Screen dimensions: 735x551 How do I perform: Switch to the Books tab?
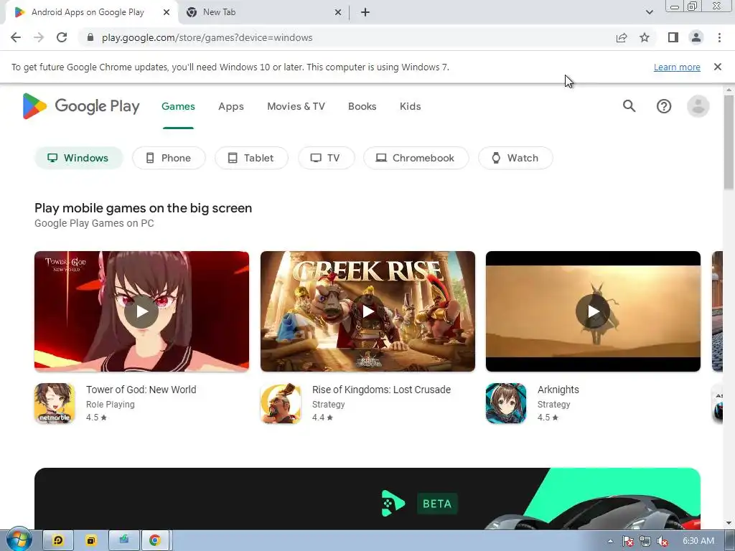[x=362, y=106]
